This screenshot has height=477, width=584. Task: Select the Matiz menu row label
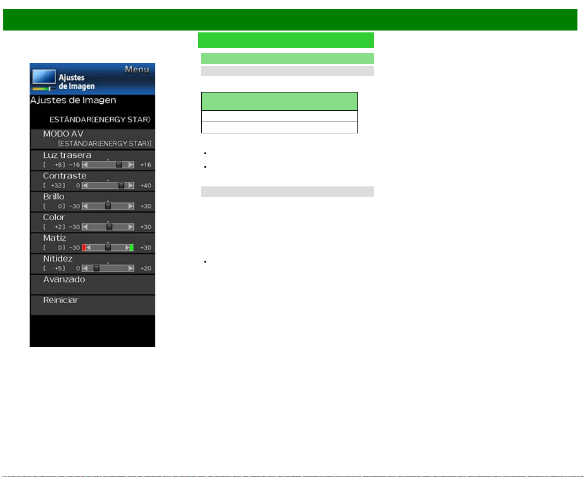coord(54,238)
